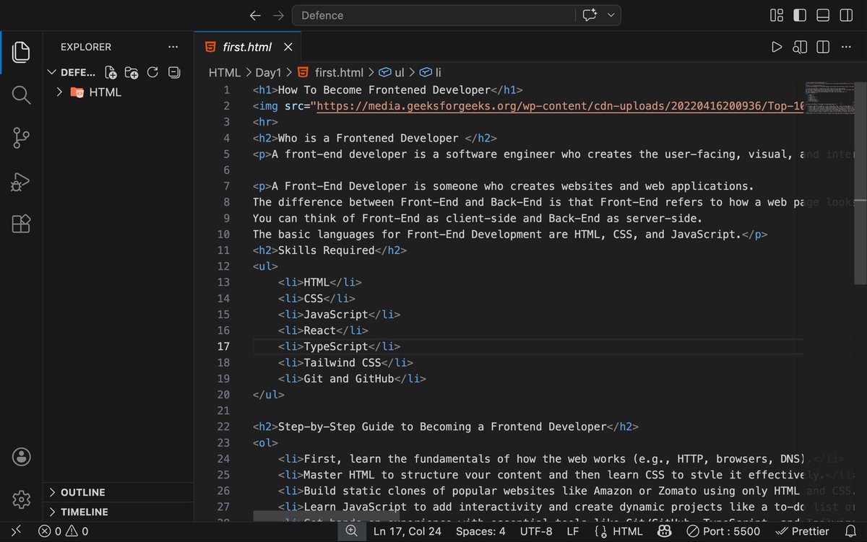This screenshot has height=542, width=867.
Task: Show errors and warnings count panel
Action: (x=64, y=531)
